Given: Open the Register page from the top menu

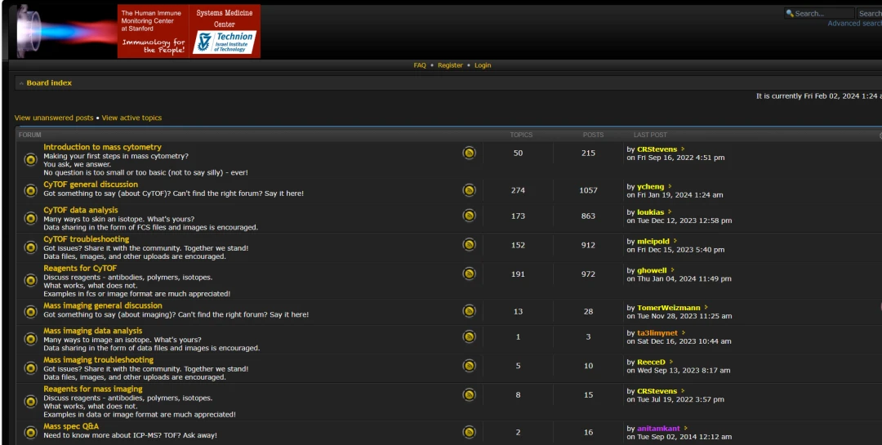Looking at the screenshot, I should 450,65.
